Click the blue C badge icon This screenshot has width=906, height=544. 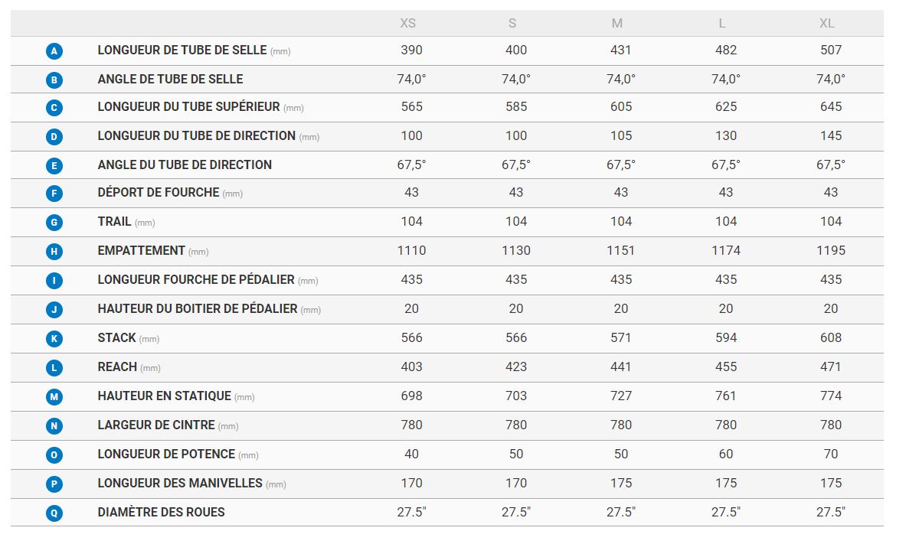pyautogui.click(x=54, y=108)
